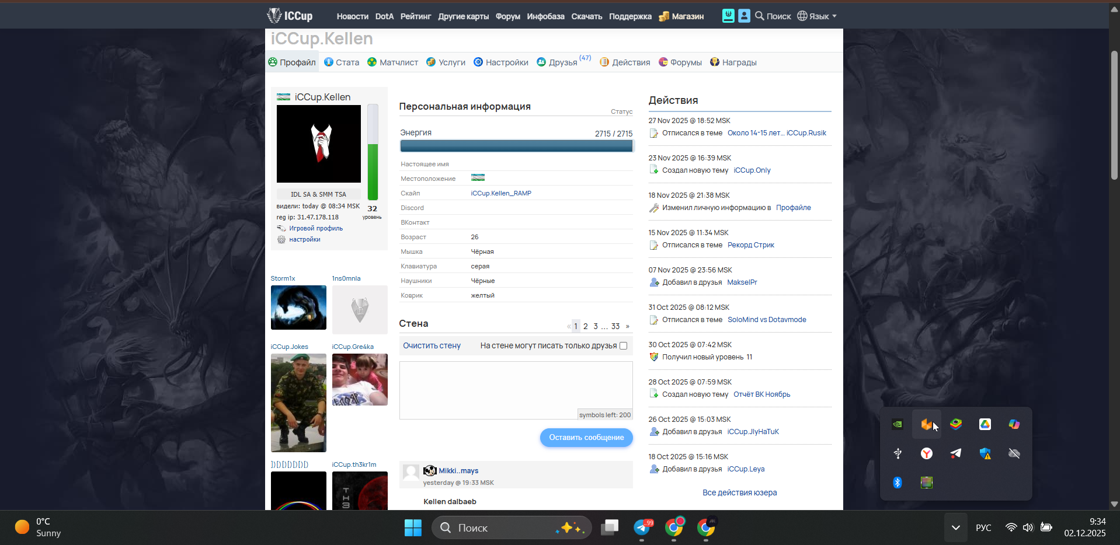This screenshot has height=545, width=1120.
Task: Open the orange cube app in tray popup
Action: 927,424
